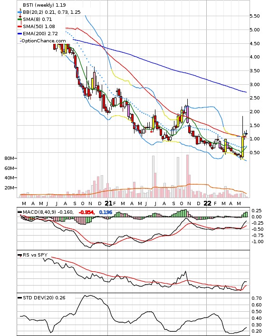Image resolution: width=269 pixels, height=336 pixels.
Task: Click the RS vs SPY legend marker
Action: 19,255
